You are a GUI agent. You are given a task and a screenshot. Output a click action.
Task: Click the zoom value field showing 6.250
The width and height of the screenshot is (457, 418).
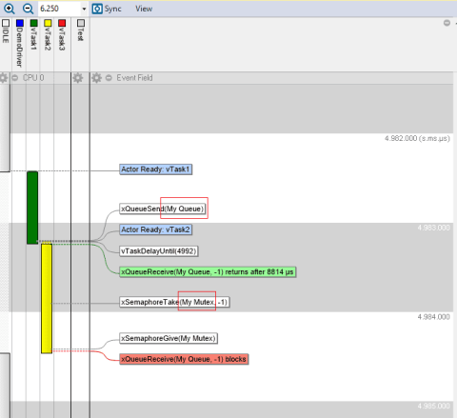coord(59,9)
